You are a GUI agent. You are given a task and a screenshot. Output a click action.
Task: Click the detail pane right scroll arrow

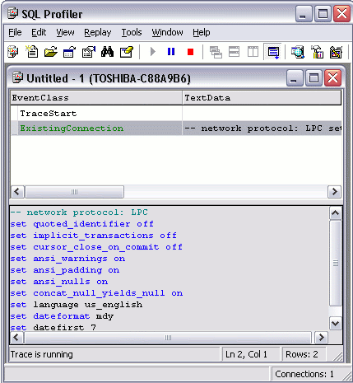(321, 338)
